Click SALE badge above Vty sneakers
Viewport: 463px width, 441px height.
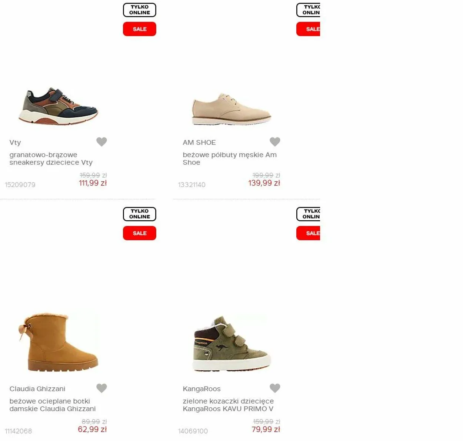click(140, 29)
